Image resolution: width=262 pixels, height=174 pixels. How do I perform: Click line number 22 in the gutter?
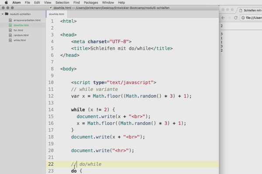click(51, 164)
